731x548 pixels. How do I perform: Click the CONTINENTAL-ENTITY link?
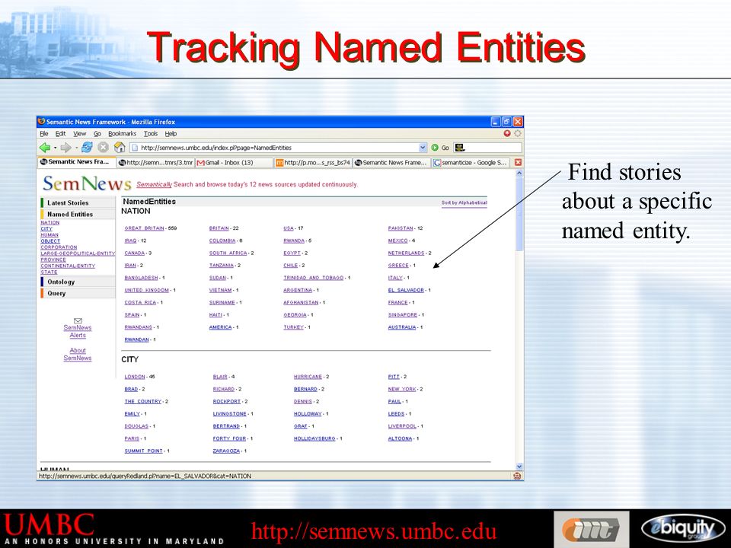(x=68, y=266)
